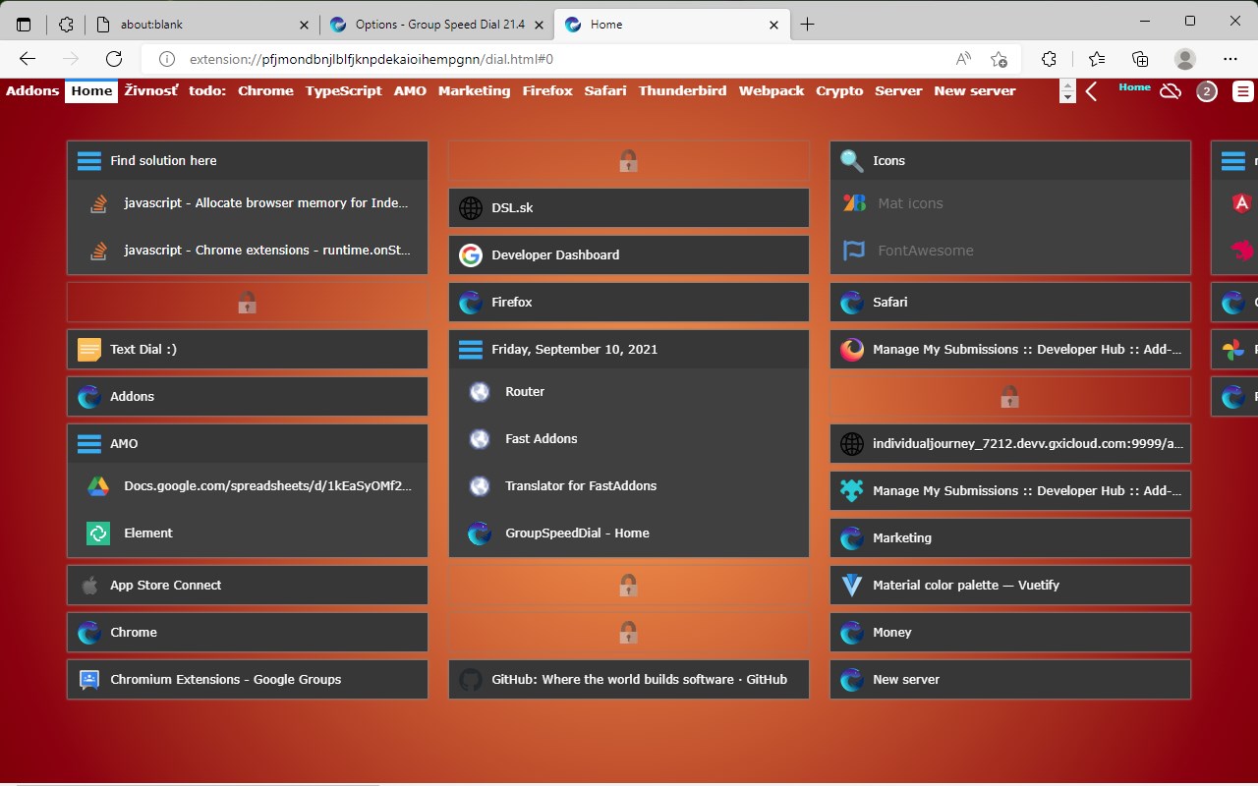Click the up arrow of the group spinner
This screenshot has width=1258, height=786.
pos(1067,84)
